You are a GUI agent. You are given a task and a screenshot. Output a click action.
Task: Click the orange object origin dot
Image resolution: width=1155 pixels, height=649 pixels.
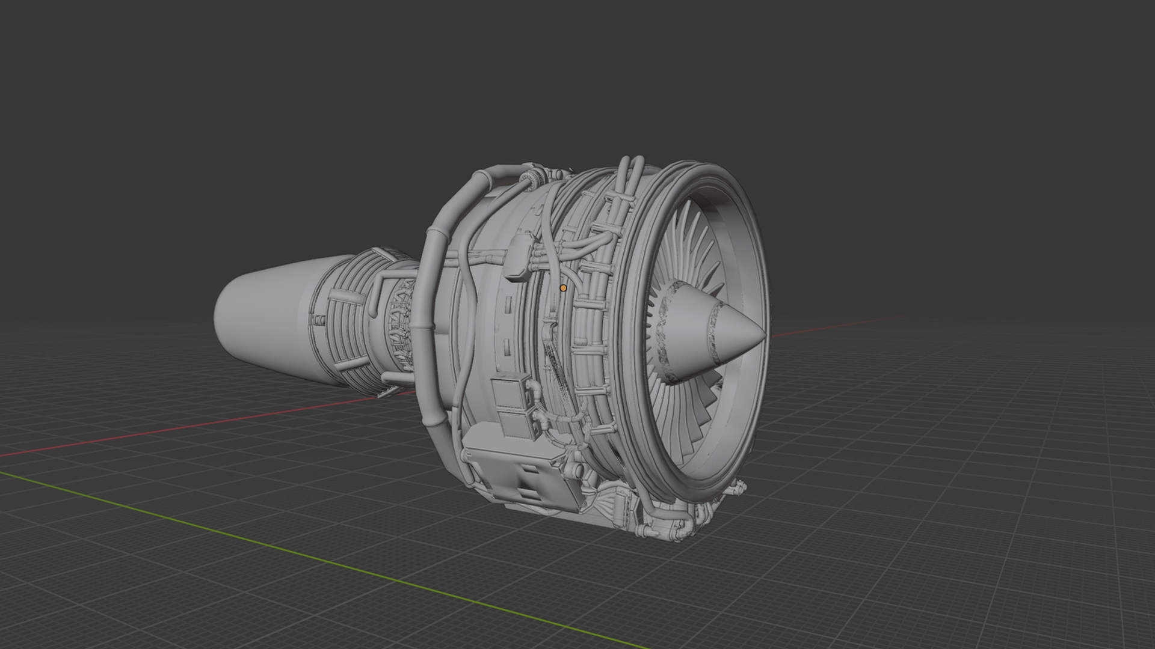click(x=563, y=288)
